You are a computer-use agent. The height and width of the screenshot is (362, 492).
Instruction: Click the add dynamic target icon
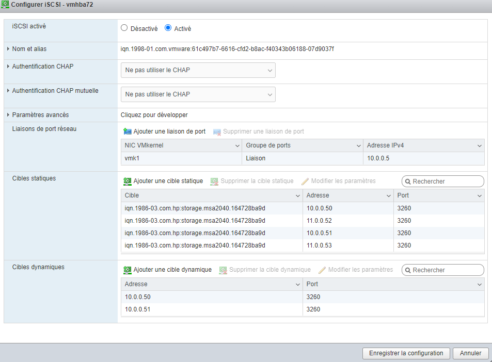pos(128,270)
